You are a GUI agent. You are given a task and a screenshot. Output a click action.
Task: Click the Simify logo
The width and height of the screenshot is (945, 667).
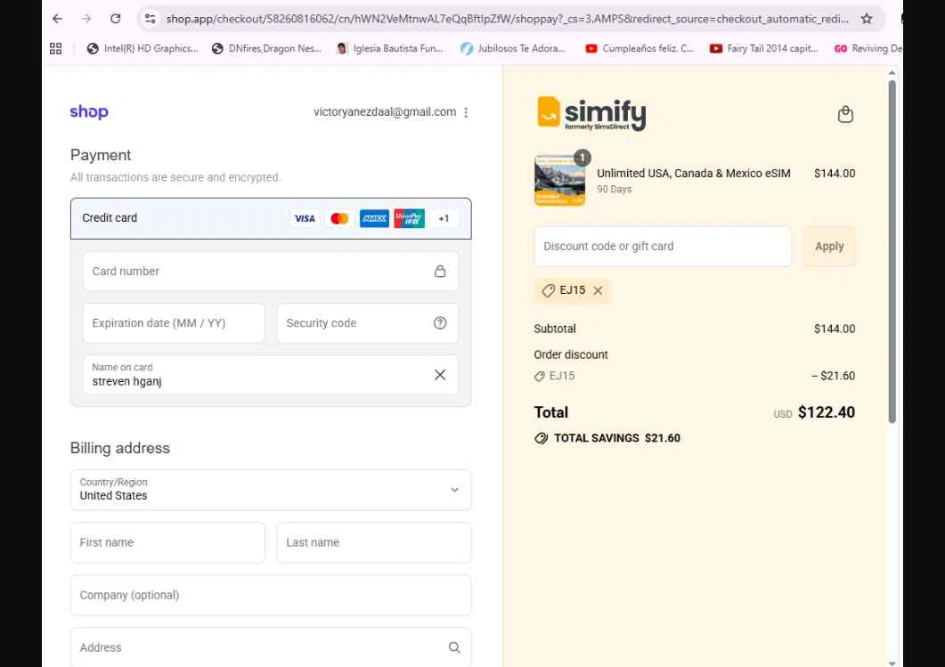point(591,113)
